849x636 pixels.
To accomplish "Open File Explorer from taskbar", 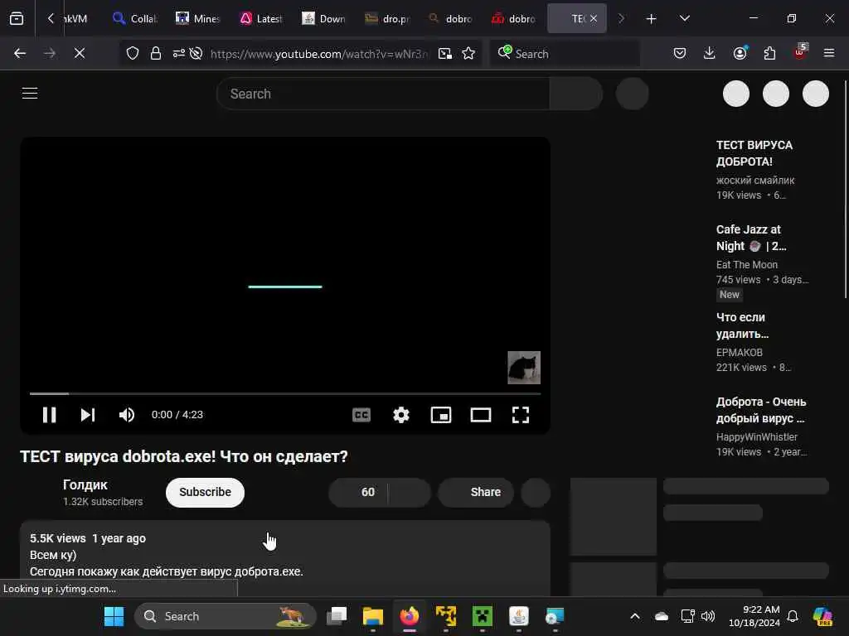I will coord(373,616).
